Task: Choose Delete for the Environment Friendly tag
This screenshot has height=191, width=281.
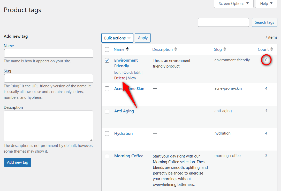Action: tap(119, 78)
